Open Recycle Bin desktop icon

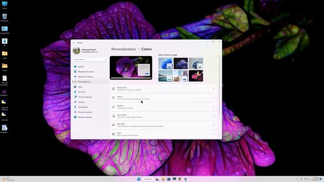[5, 17]
